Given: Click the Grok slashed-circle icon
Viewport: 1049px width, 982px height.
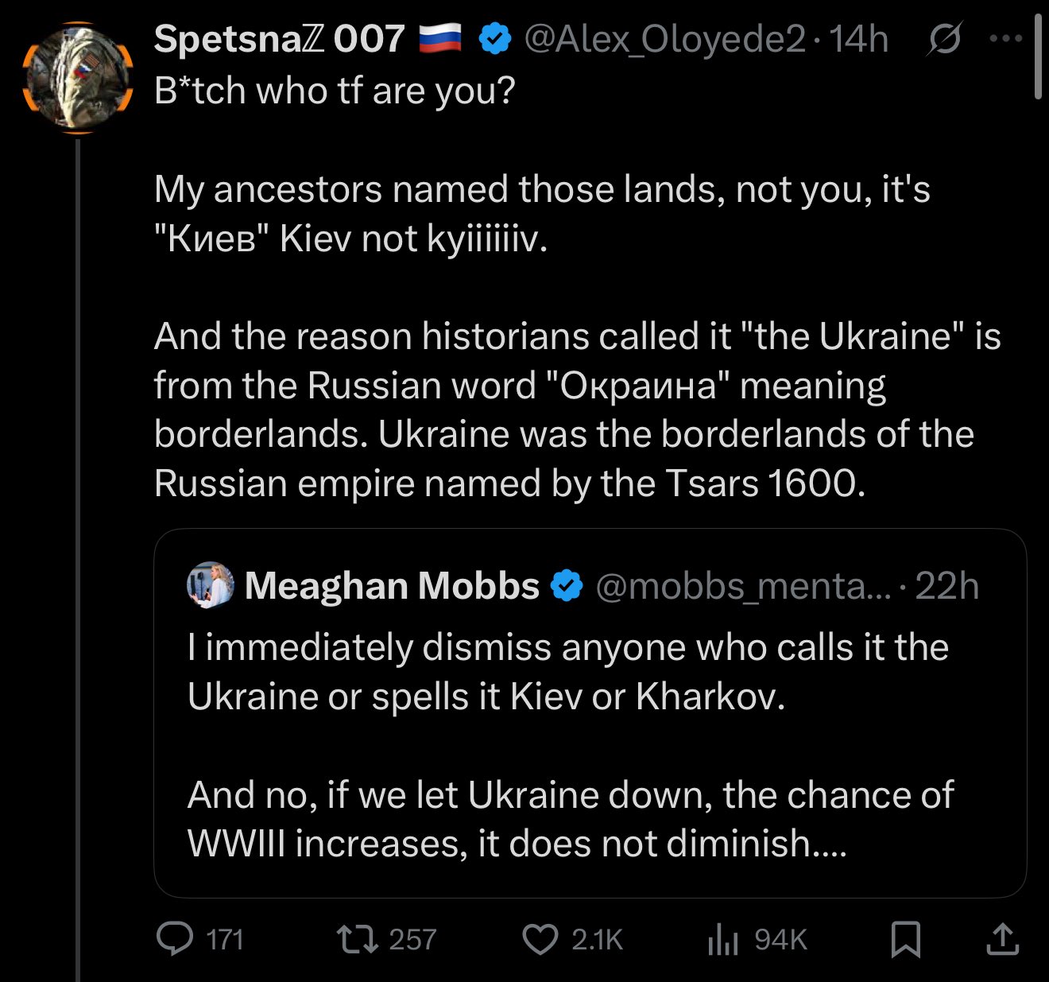Looking at the screenshot, I should point(943,39).
